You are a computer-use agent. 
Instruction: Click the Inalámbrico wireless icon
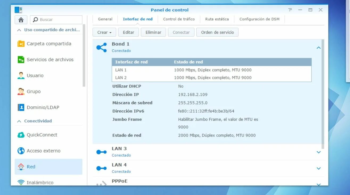click(20, 183)
